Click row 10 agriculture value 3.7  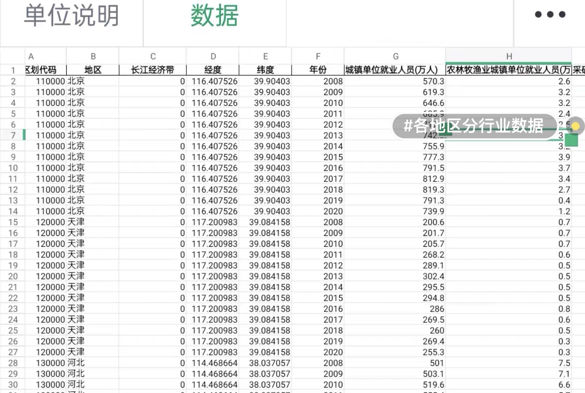(509, 168)
